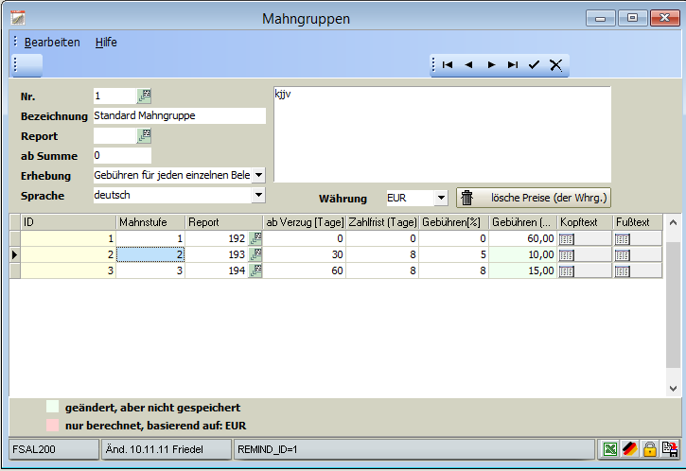Click the save document icon in status bar
686x471 pixels.
pos(670,449)
